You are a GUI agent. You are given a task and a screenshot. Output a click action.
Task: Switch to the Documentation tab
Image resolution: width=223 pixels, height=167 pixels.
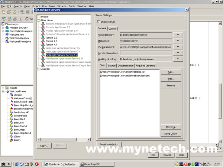pos(126,66)
